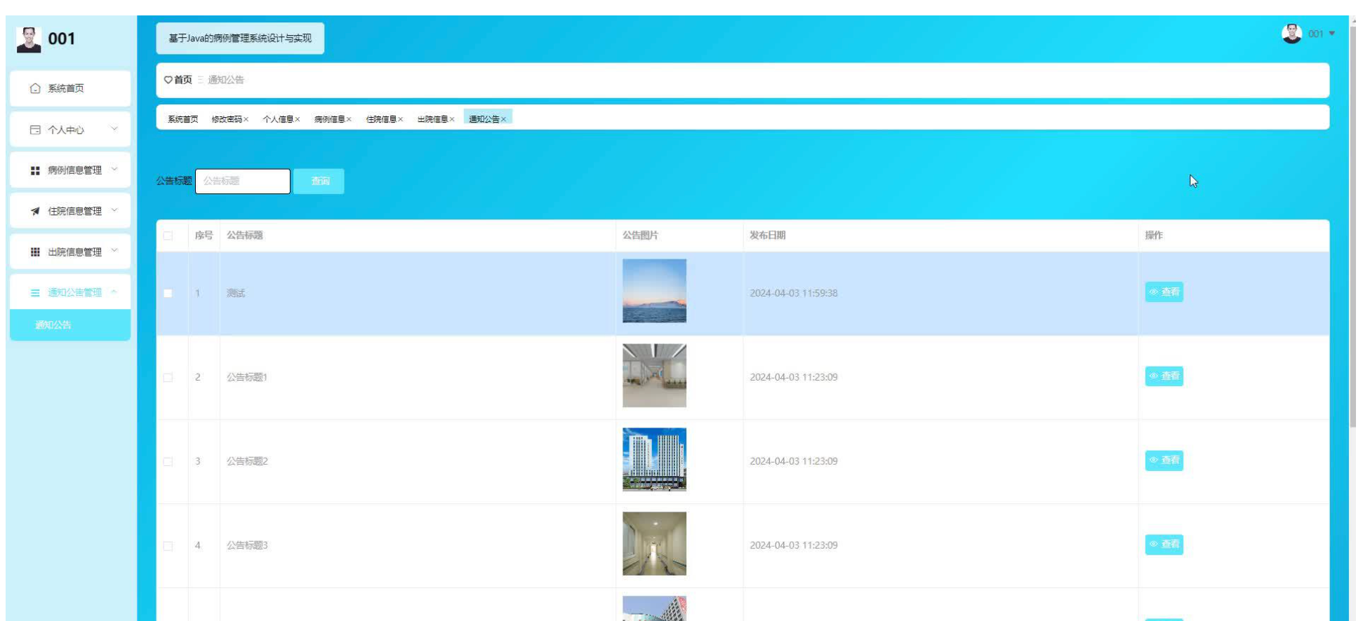Expand the 病例信息管理 menu chevron
Image resolution: width=1363 pixels, height=621 pixels.
(114, 170)
